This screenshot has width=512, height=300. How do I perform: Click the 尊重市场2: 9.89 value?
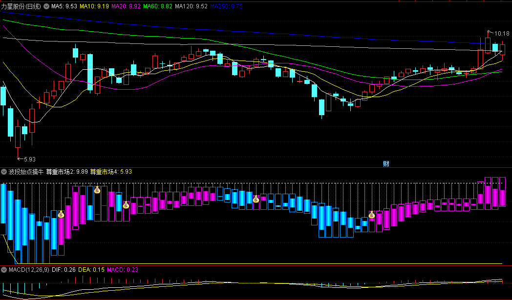pyautogui.click(x=67, y=172)
